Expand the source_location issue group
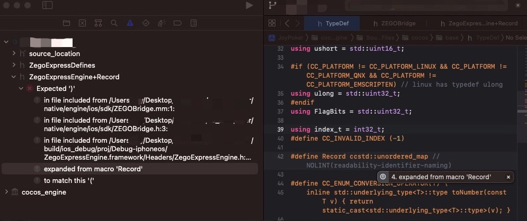This screenshot has width=527, height=221. [14, 53]
